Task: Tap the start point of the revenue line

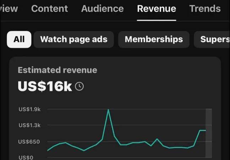Action: pyautogui.click(x=48, y=150)
